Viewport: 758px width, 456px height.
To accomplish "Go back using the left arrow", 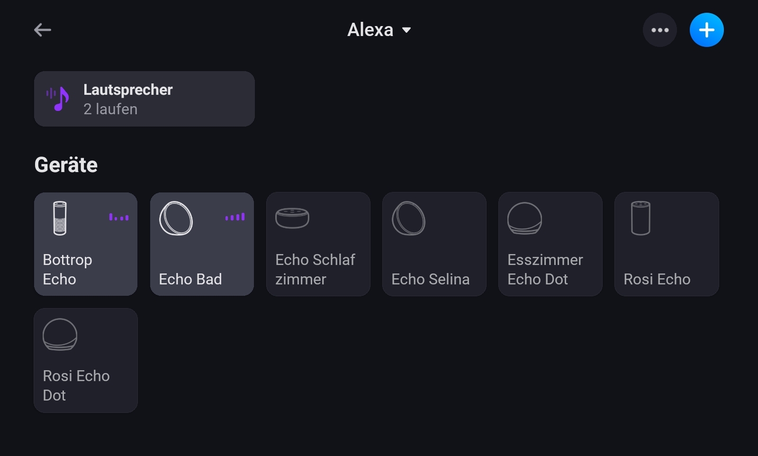I will click(43, 30).
